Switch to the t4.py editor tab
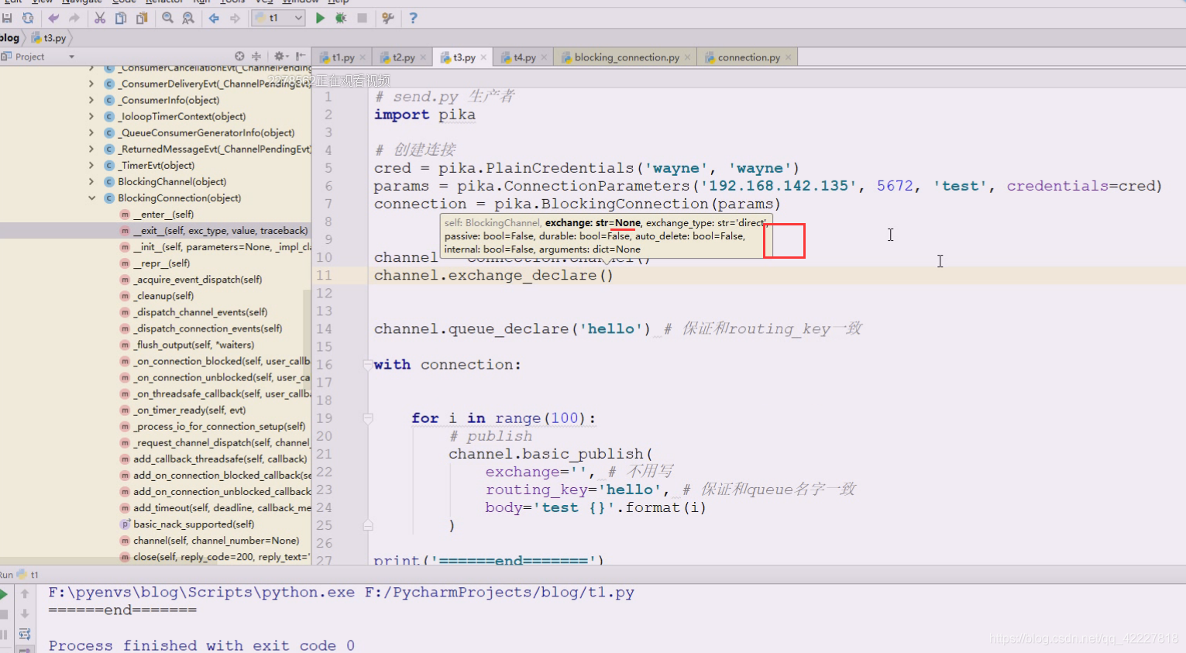1186x653 pixels. [524, 57]
